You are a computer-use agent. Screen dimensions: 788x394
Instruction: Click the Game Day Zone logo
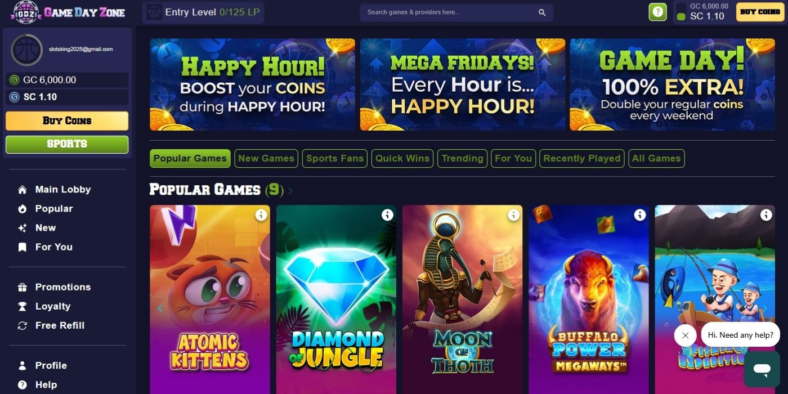(69, 12)
